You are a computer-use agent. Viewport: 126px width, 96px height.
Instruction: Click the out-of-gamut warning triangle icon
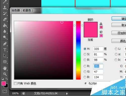click(101, 24)
